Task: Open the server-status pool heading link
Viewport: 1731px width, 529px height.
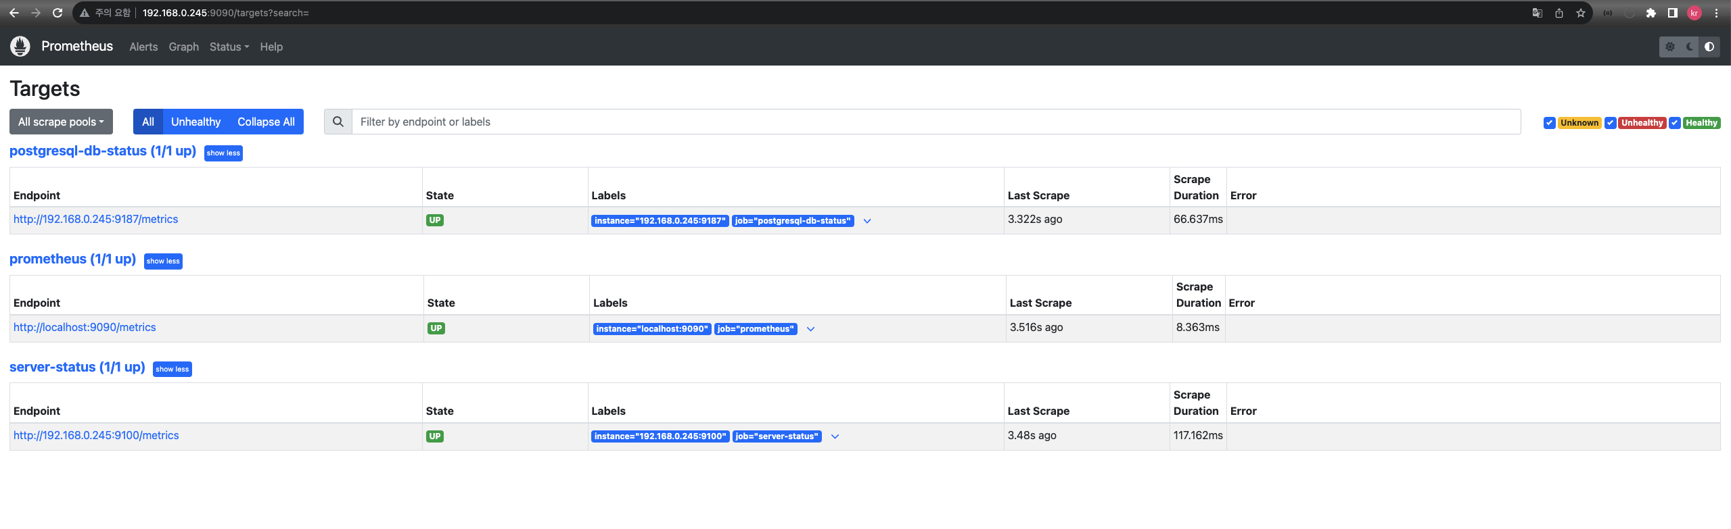Action: click(x=77, y=368)
